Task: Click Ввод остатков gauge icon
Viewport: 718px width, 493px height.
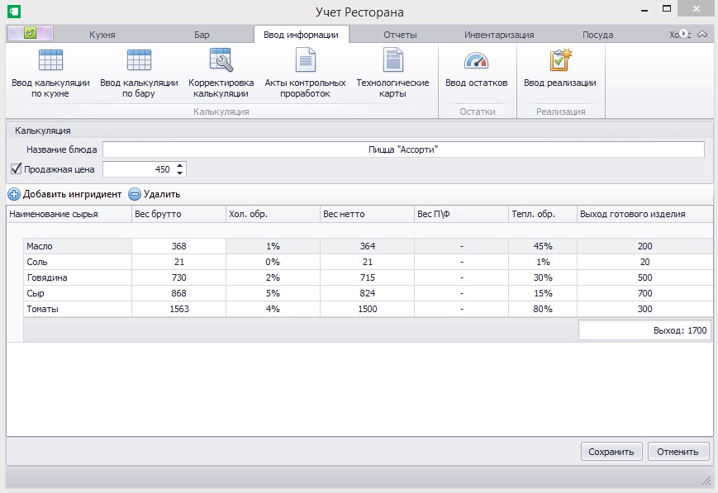Action: pyautogui.click(x=476, y=61)
